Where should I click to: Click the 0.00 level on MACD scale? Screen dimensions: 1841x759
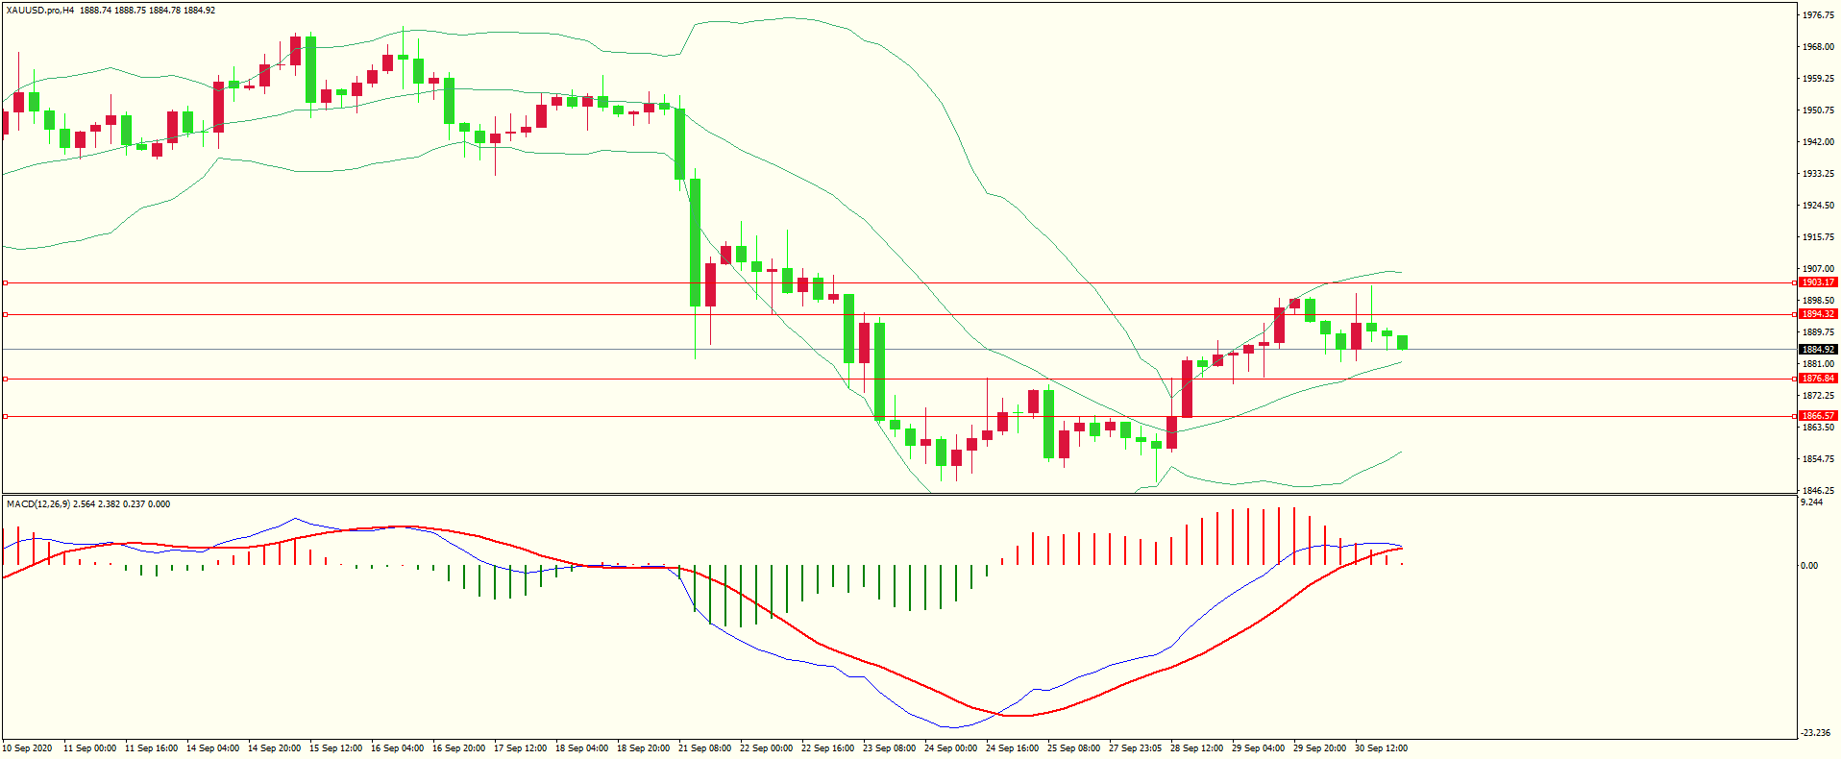point(1808,566)
